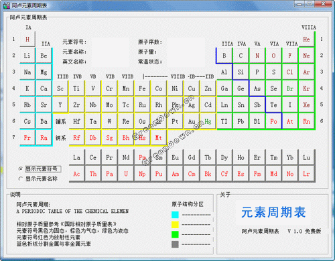
Task: Select the copper Cu element
Action: click(x=192, y=88)
